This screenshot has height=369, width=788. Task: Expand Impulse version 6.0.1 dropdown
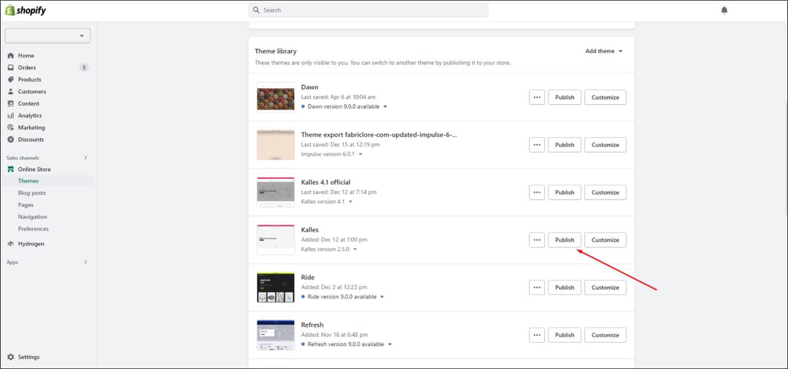point(332,154)
